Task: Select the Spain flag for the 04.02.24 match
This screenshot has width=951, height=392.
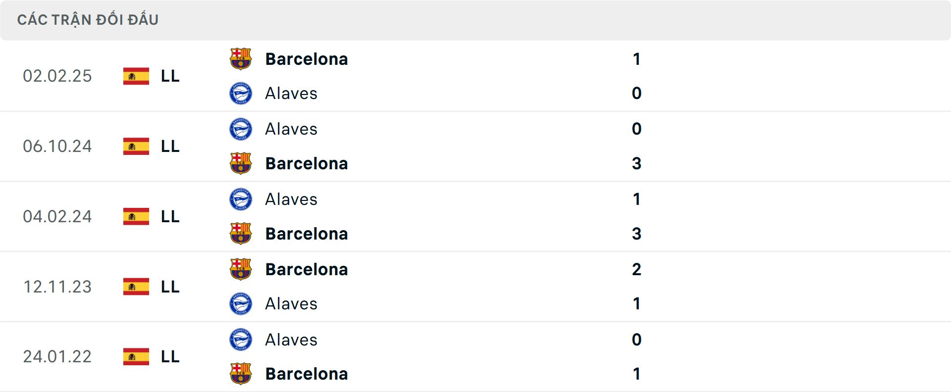Action: [x=136, y=216]
